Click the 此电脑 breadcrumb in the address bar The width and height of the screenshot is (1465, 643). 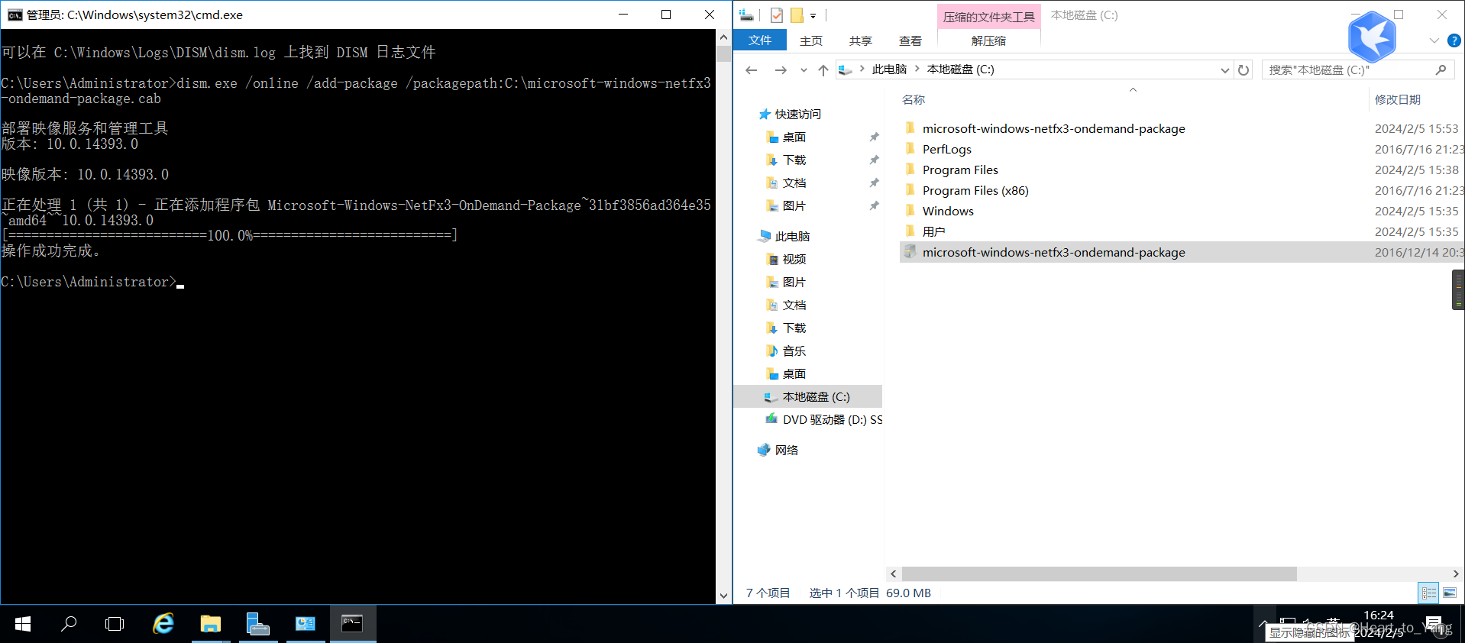pos(889,69)
